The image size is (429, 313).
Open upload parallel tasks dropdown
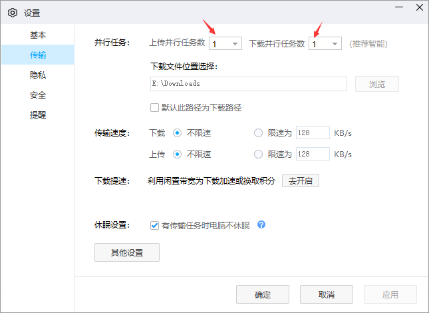225,44
